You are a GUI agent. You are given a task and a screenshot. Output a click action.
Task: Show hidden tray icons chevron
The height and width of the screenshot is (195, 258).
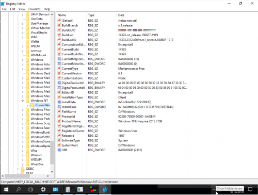click(x=214, y=189)
